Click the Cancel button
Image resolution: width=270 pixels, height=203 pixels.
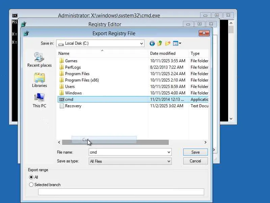(x=195, y=161)
